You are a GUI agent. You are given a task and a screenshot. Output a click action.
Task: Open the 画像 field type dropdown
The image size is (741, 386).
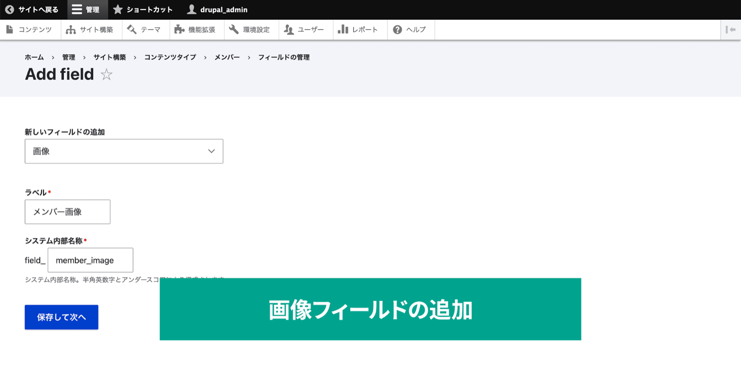[x=124, y=151]
